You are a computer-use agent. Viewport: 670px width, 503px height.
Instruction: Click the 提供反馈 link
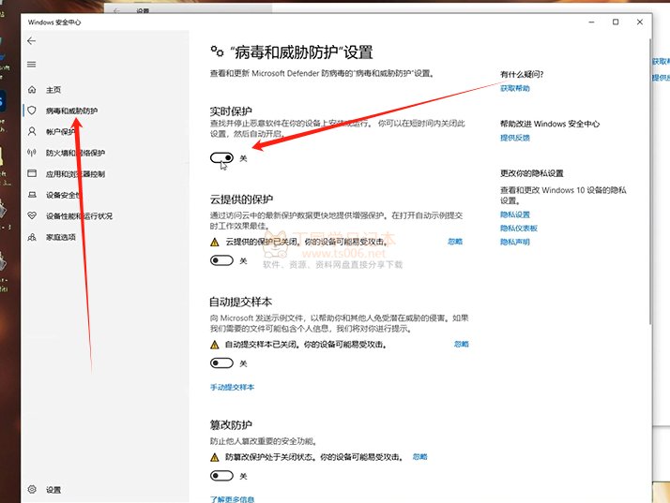[x=515, y=138]
